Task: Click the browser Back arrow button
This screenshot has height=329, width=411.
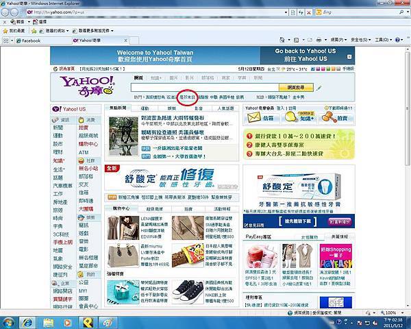Action: 5,12
